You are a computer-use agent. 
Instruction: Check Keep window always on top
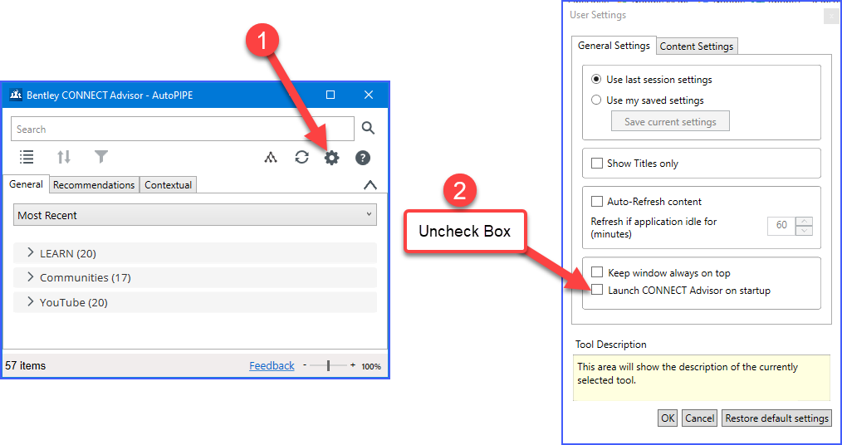click(x=596, y=272)
